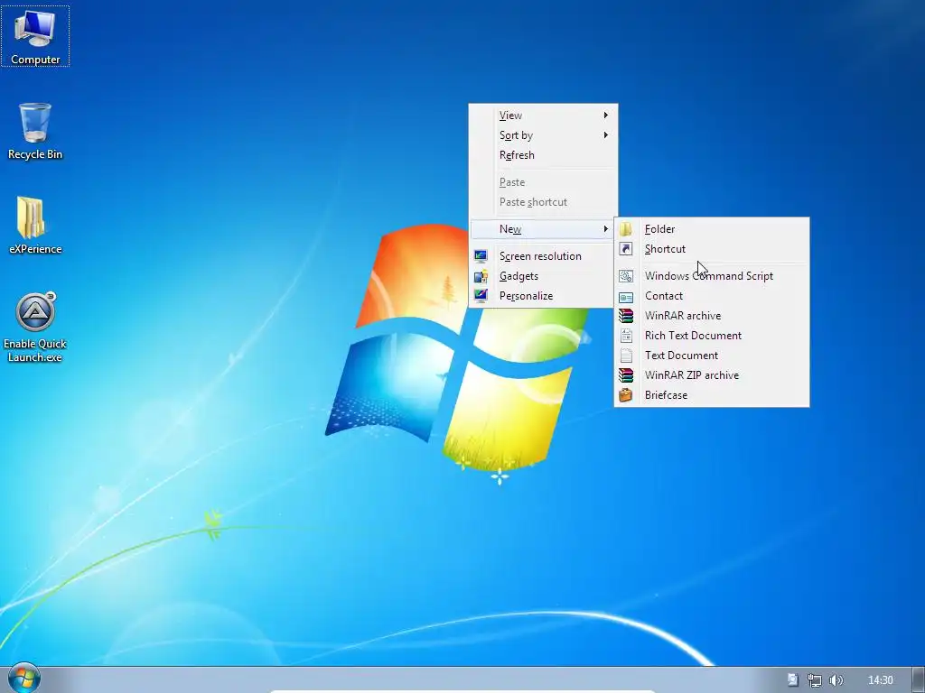This screenshot has height=693, width=925.
Task: Create a new Briefcase
Action: pos(712,395)
